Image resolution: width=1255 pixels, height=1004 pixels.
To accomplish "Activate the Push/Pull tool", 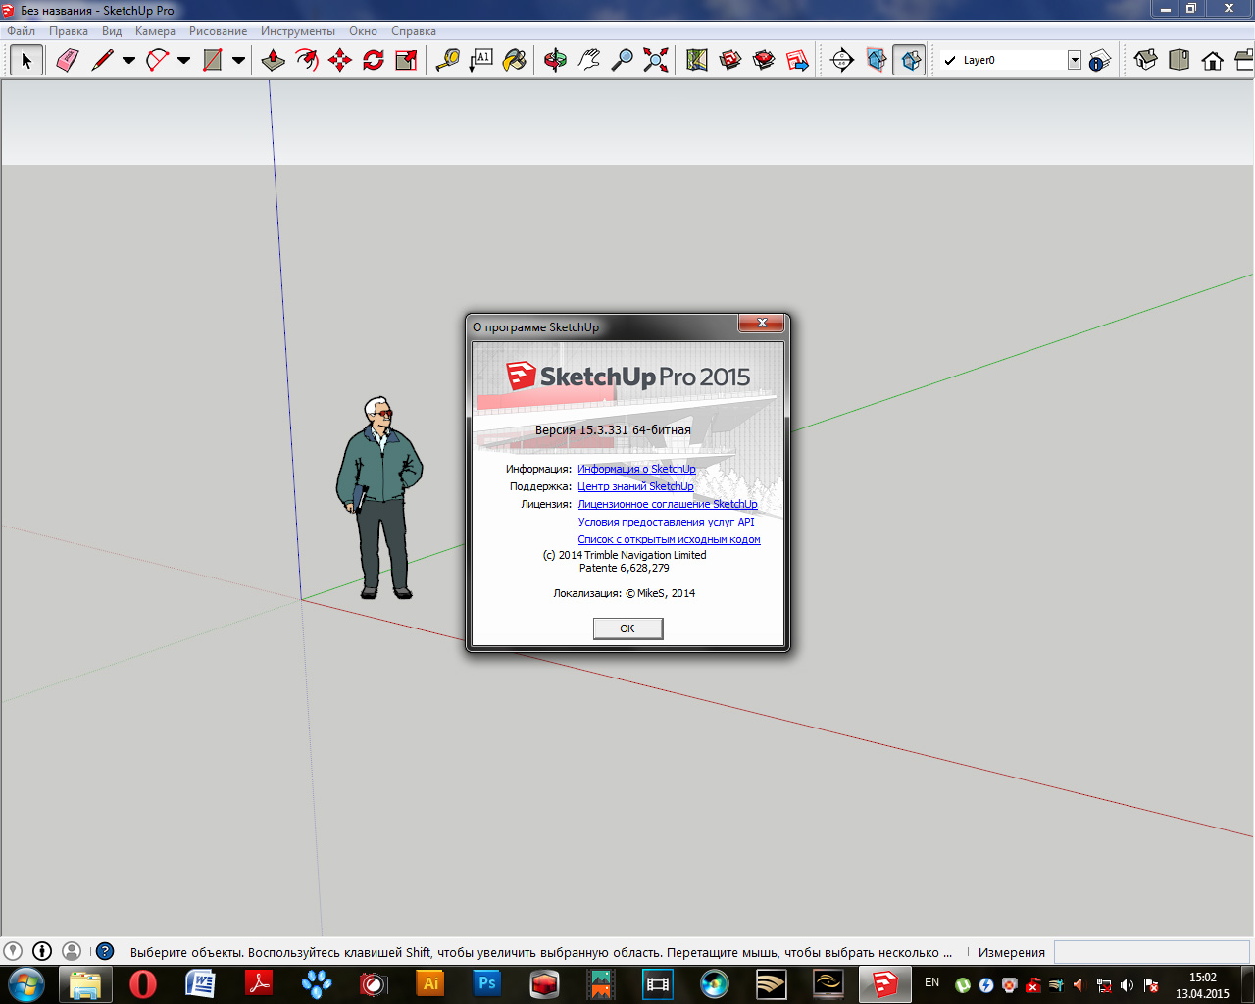I will coord(273,61).
